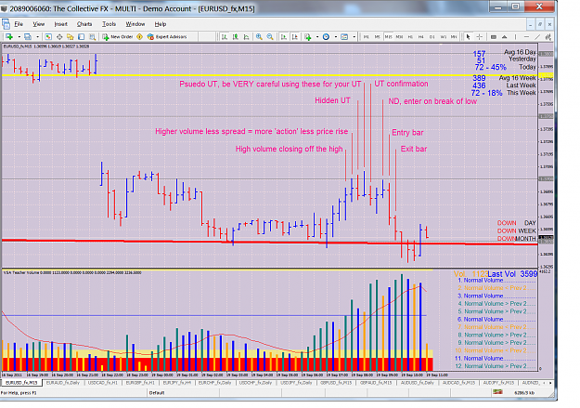Click the last line-studies toolbar icon
Viewport: 580px width, 408px height.
coord(548,36)
